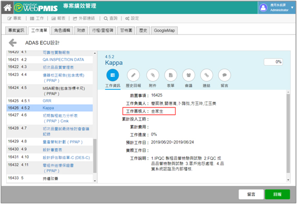Image resolution: width=297 pixels, height=204 pixels.
Task: Click the ADAS ECU設計 project title
Action: [x=42, y=43]
